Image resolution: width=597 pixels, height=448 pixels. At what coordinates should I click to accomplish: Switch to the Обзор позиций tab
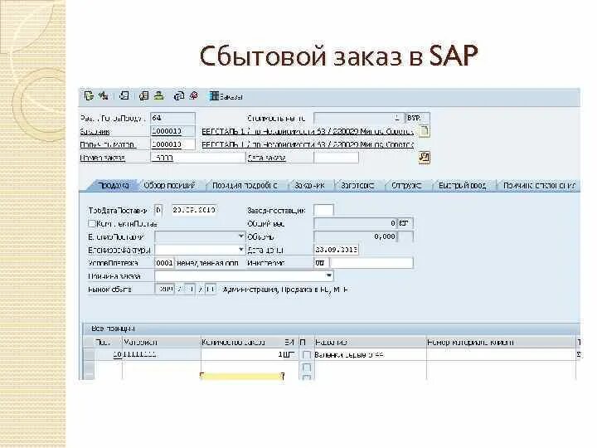[x=169, y=186]
